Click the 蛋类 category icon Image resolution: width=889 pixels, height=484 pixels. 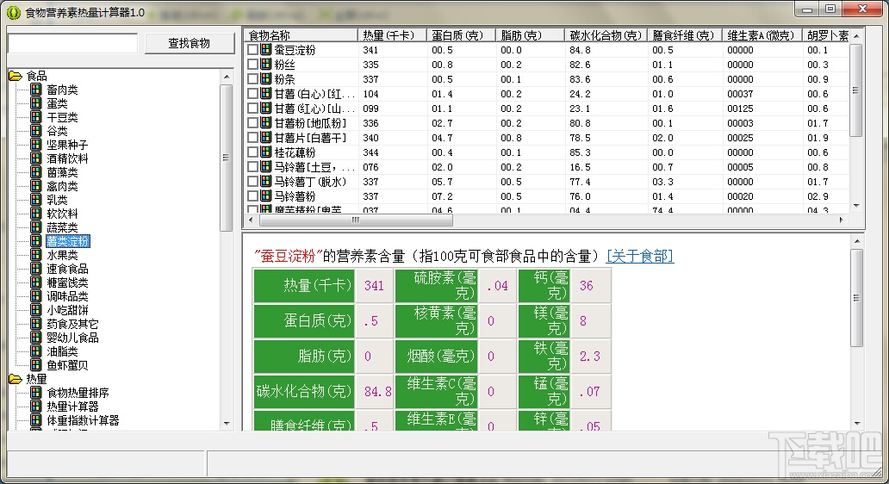35,103
